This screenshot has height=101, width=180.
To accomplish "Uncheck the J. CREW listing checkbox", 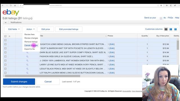I will click(5, 61).
